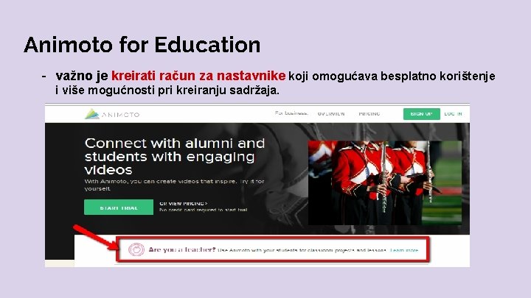Screen dimensions: 531x298
Task: Click the 'Use Animoto with your students' sentence
Action: click(x=302, y=250)
